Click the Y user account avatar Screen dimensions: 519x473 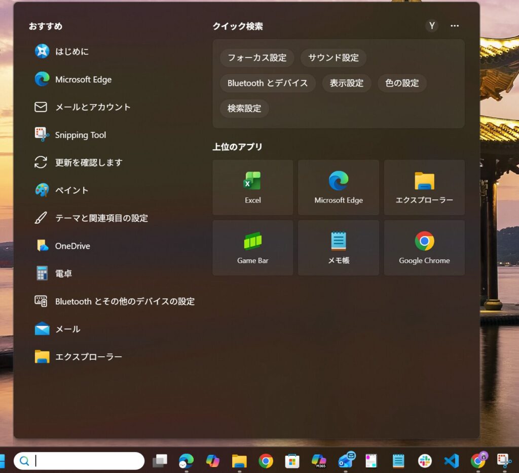tap(432, 26)
